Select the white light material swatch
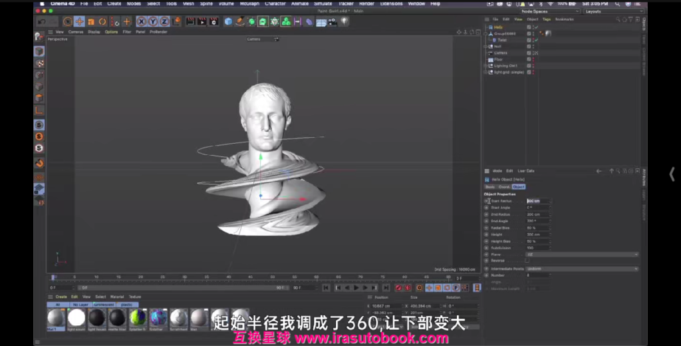This screenshot has width=681, height=346. 76,318
